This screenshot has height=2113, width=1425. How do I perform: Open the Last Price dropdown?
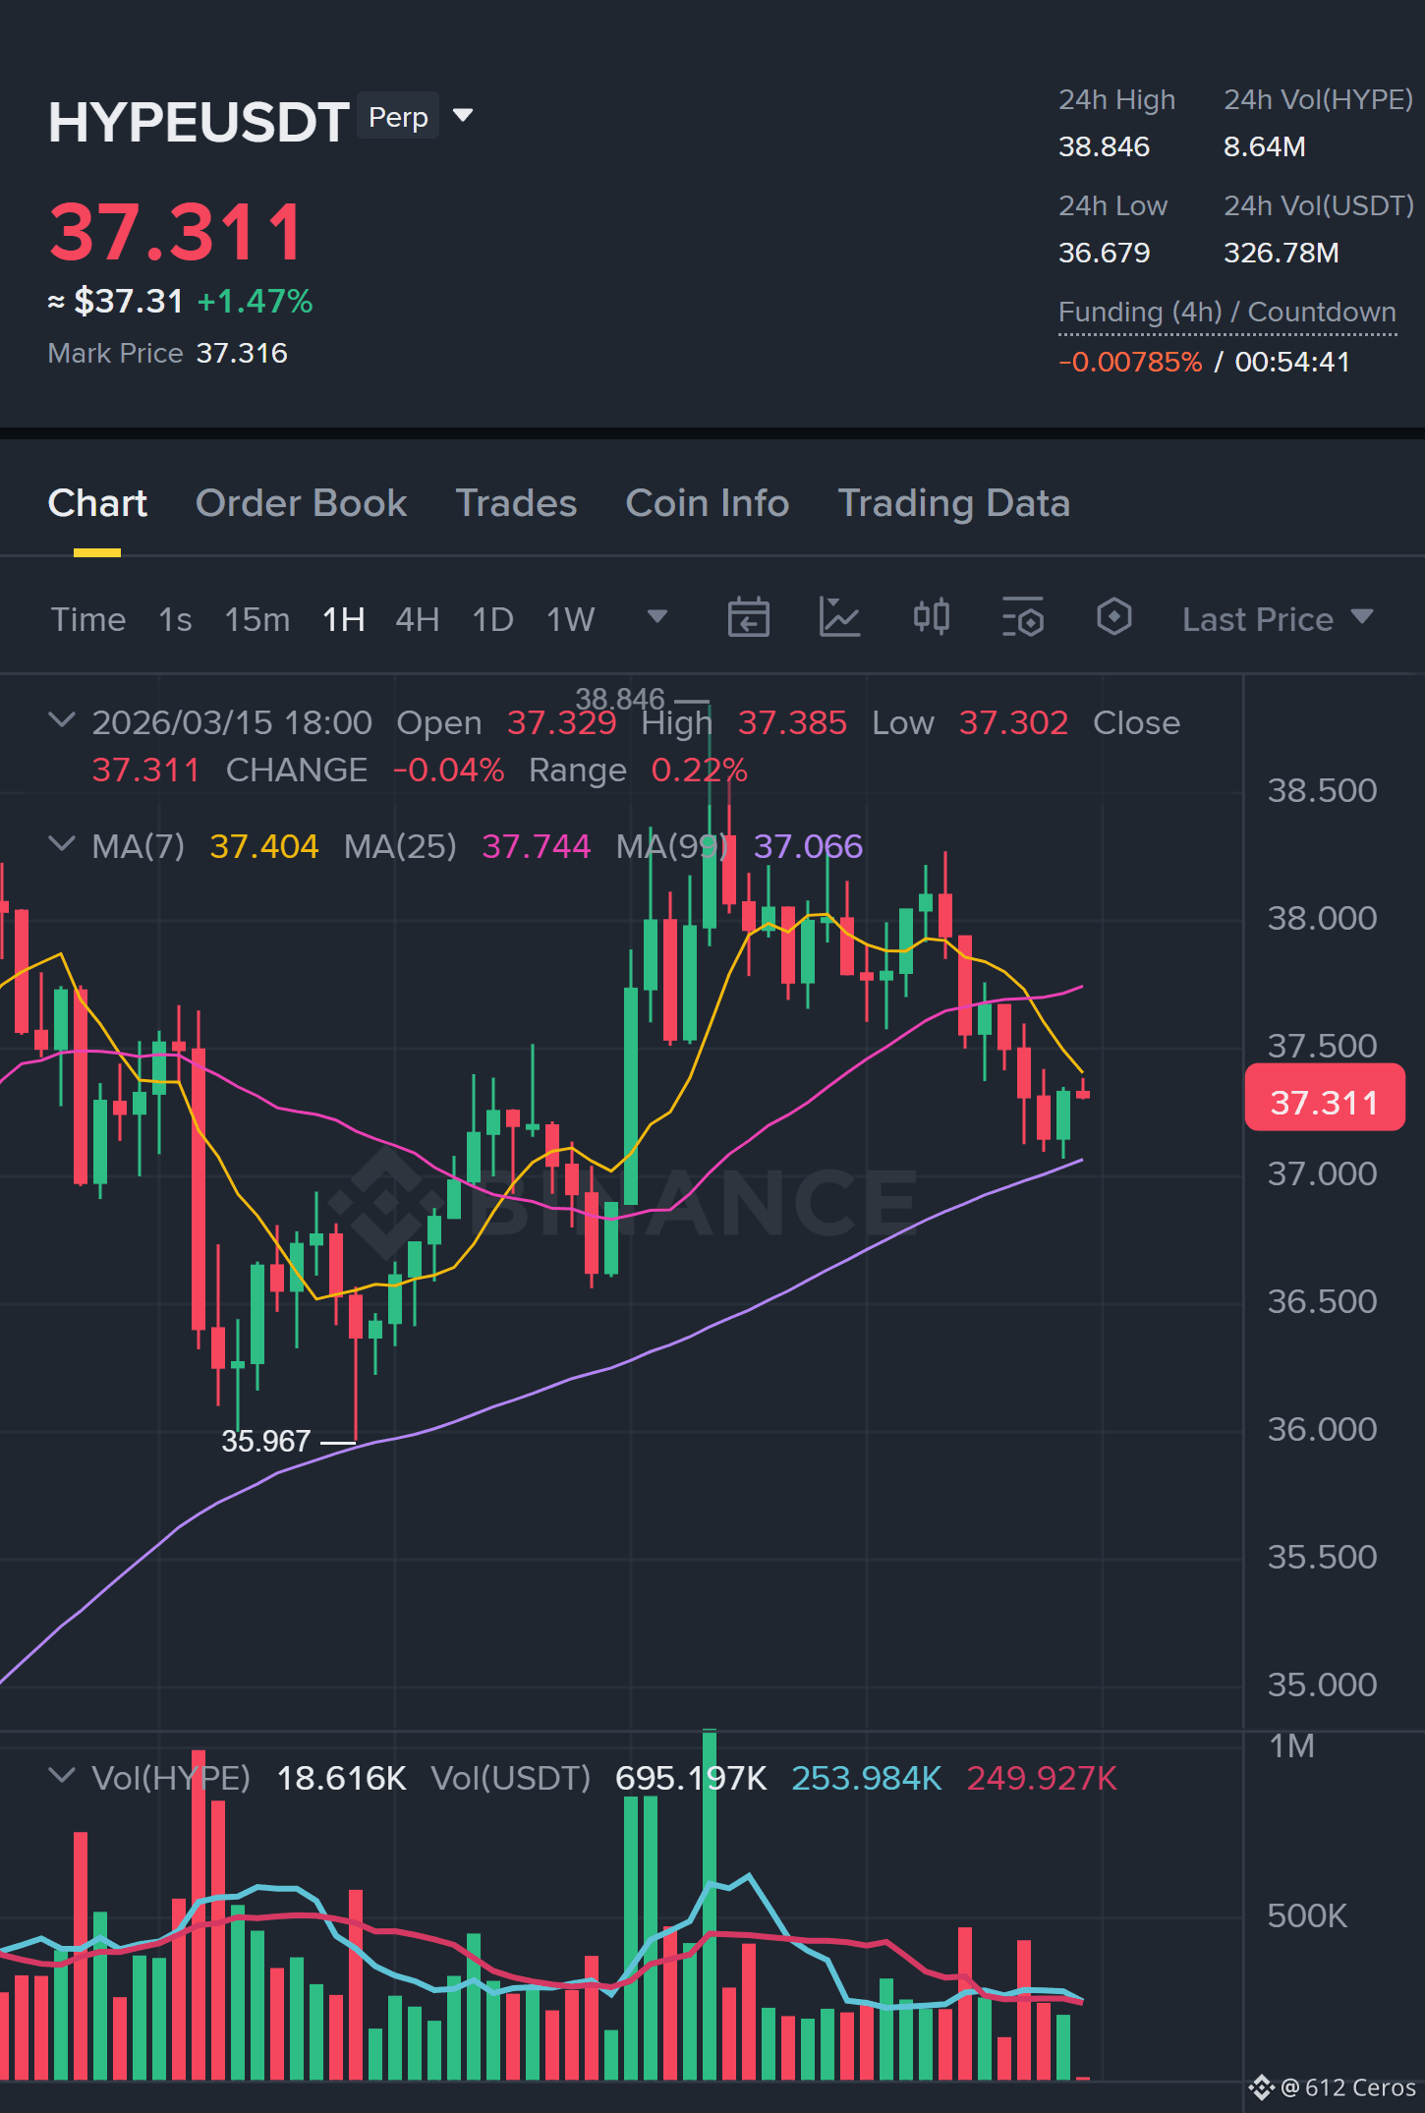tap(1277, 619)
